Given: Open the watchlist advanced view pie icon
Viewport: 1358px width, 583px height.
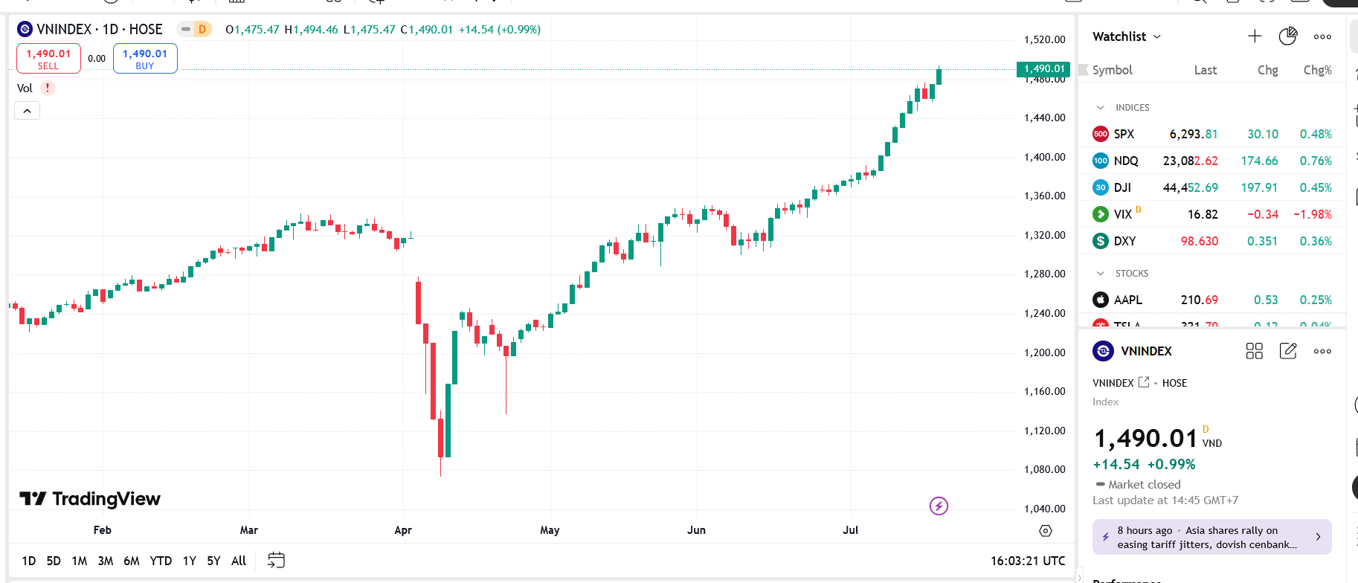Looking at the screenshot, I should [x=1287, y=36].
